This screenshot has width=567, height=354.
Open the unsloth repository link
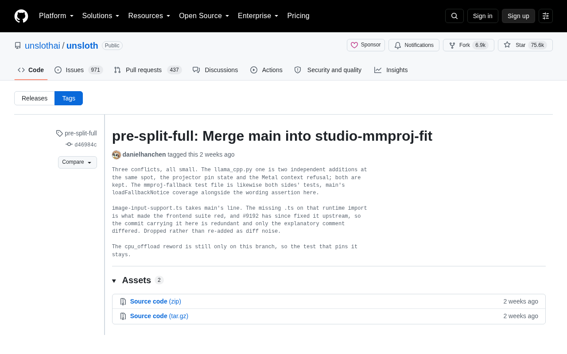point(82,46)
